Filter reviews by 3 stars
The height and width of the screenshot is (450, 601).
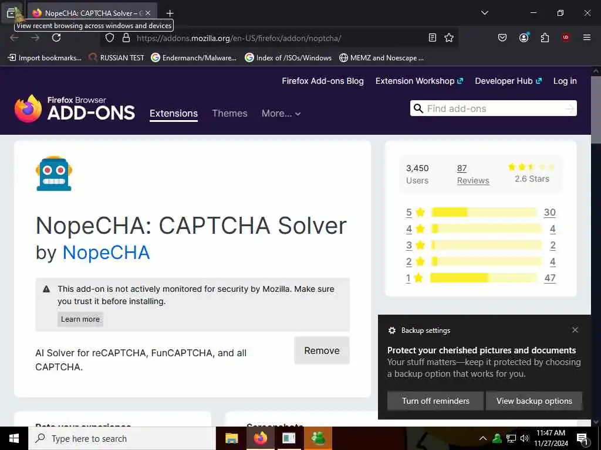click(x=416, y=246)
